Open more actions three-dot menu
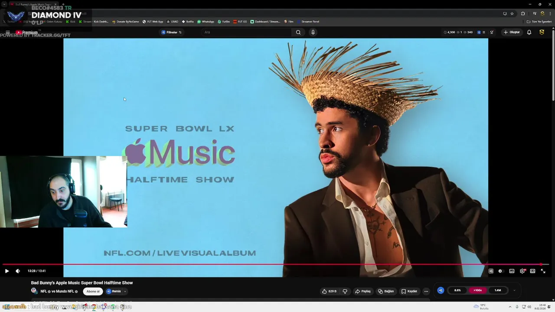 [426, 291]
